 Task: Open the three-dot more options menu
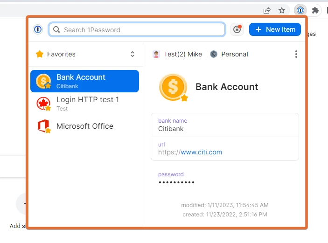(296, 54)
